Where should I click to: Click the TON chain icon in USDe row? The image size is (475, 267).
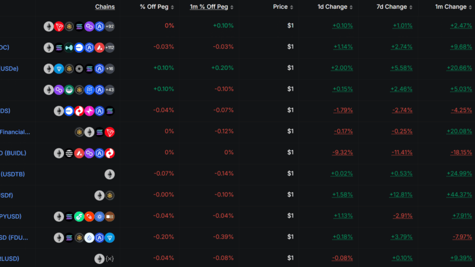59,68
